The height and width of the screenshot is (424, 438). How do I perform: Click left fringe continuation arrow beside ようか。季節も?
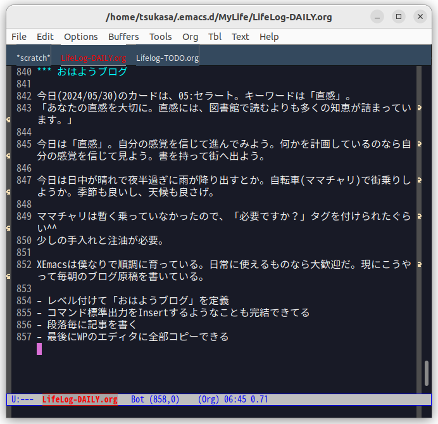click(9, 192)
